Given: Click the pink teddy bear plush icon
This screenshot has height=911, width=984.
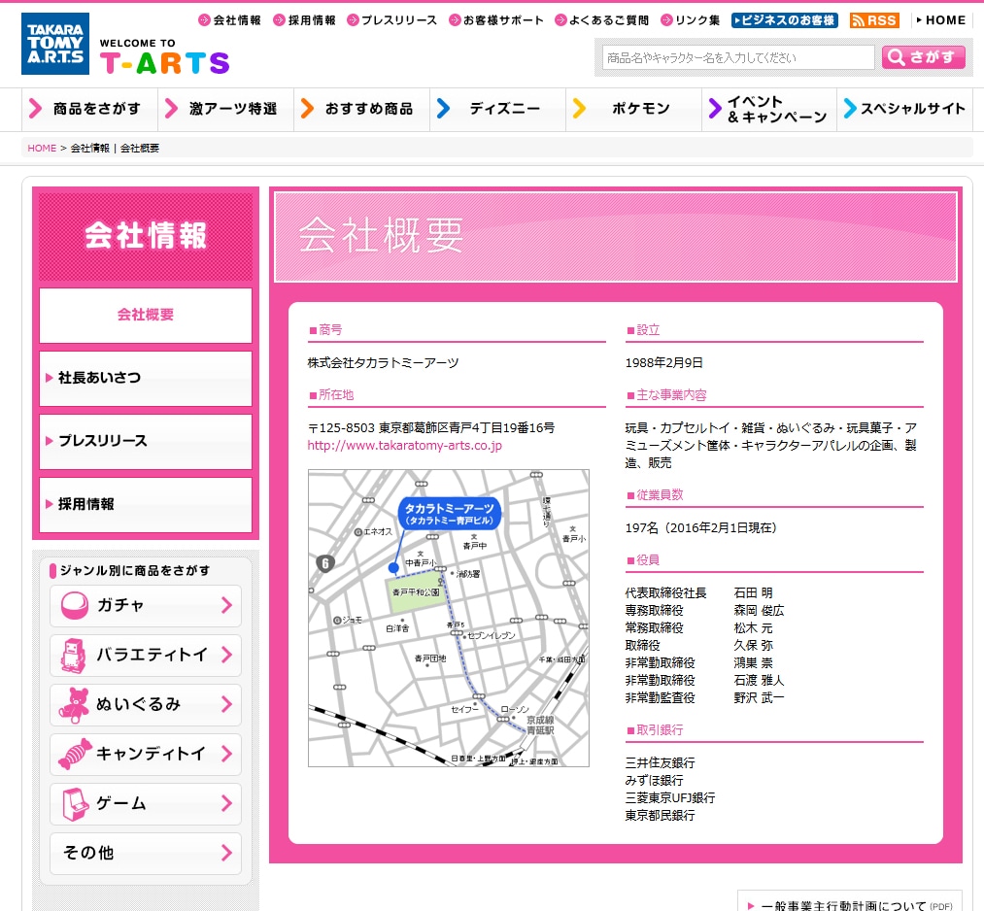Looking at the screenshot, I should pos(75,705).
